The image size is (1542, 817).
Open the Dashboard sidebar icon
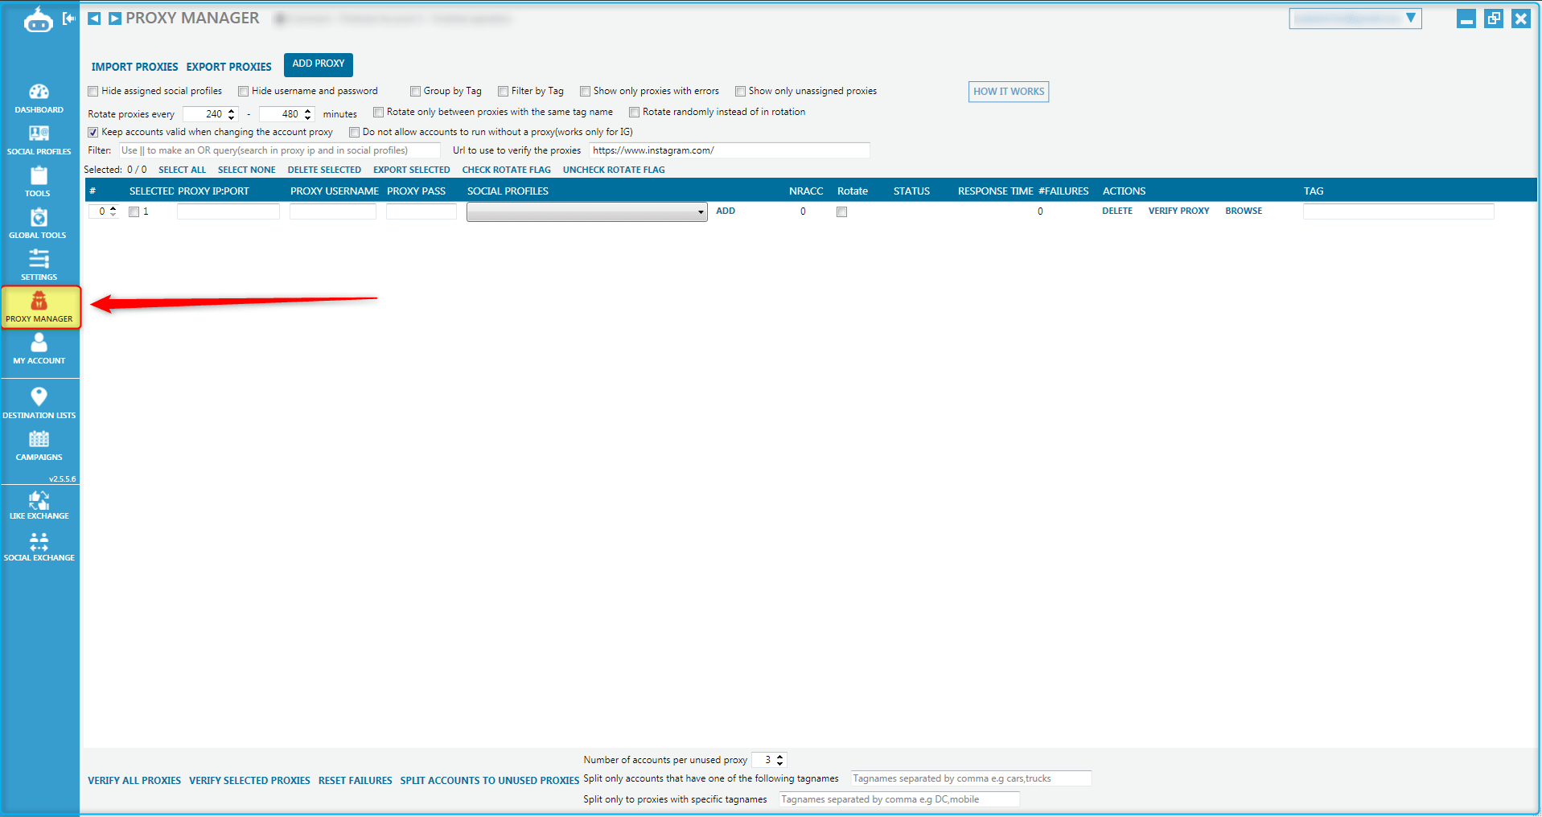(39, 98)
